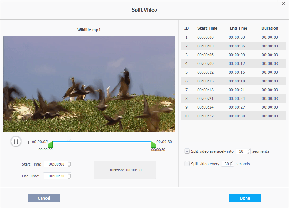Click the dotted icon right of pause button
Image resolution: width=289 pixels, height=208 pixels.
(x=27, y=142)
